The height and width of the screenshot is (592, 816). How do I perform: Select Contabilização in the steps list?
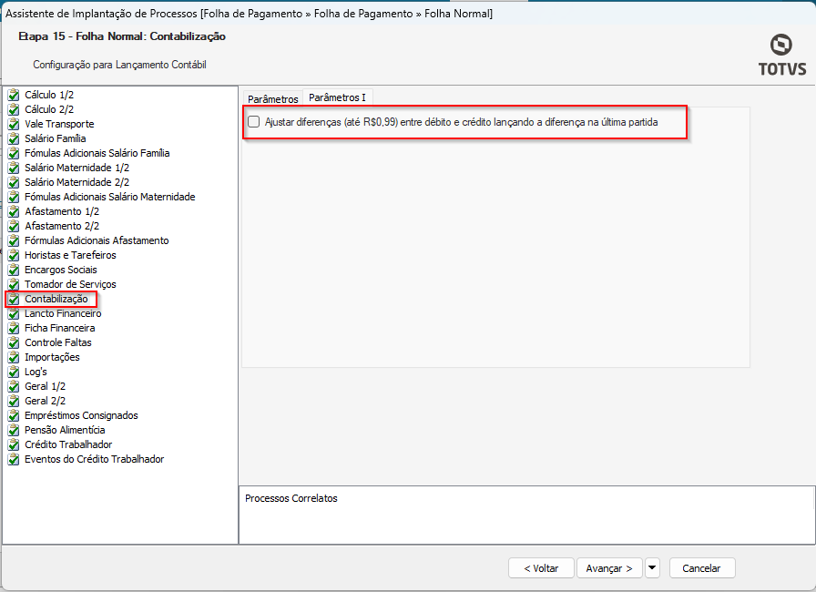coord(56,299)
